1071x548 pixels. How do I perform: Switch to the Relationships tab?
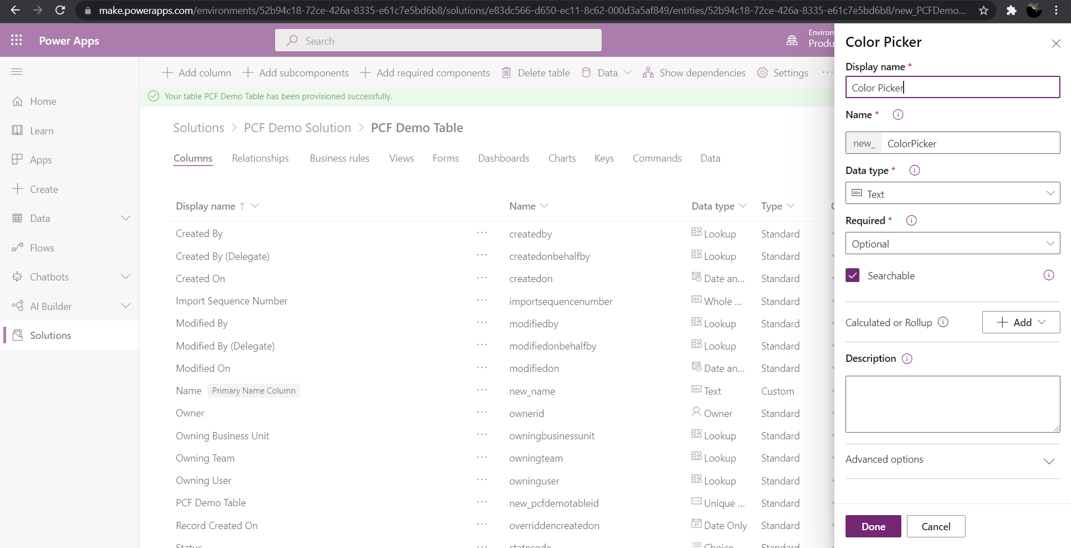260,158
